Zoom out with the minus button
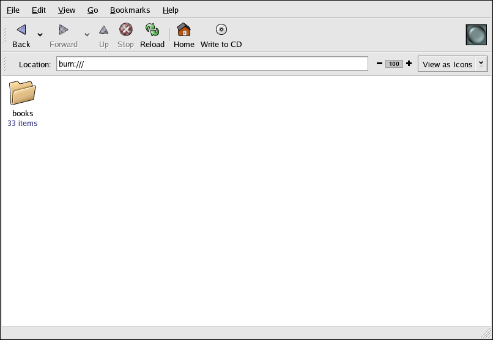The image size is (493, 340). point(379,64)
